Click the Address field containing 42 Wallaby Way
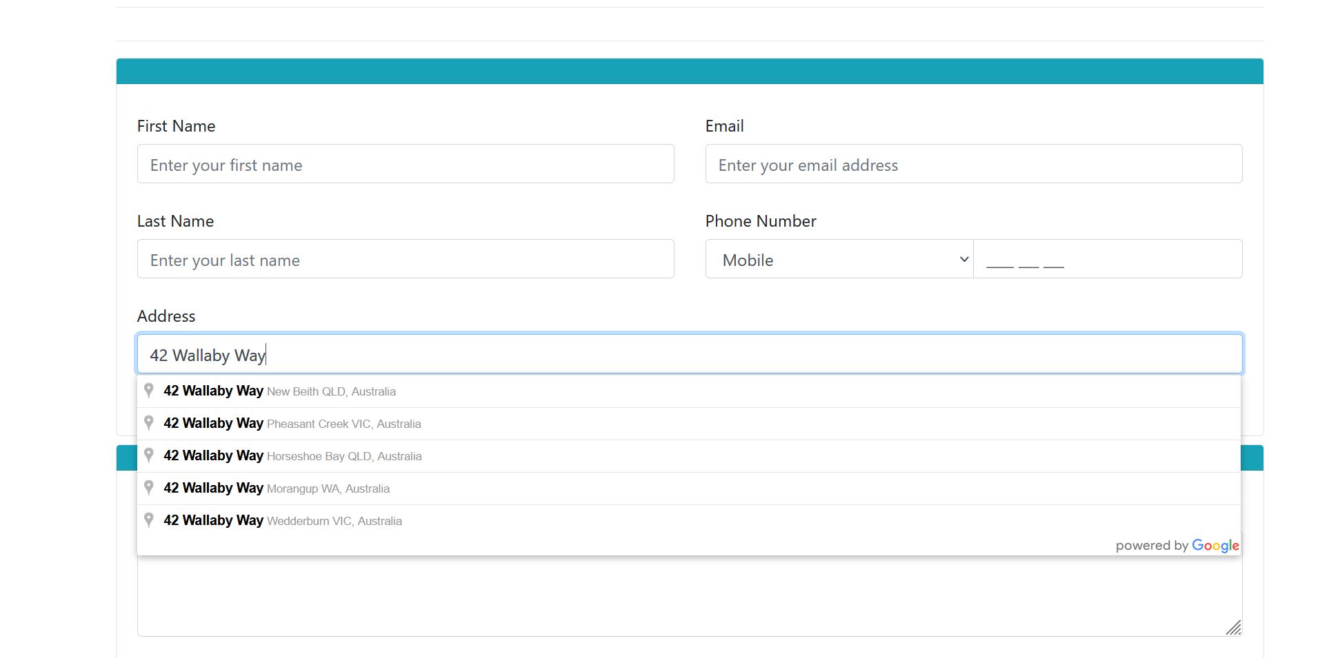Image resolution: width=1320 pixels, height=658 pixels. coord(690,354)
